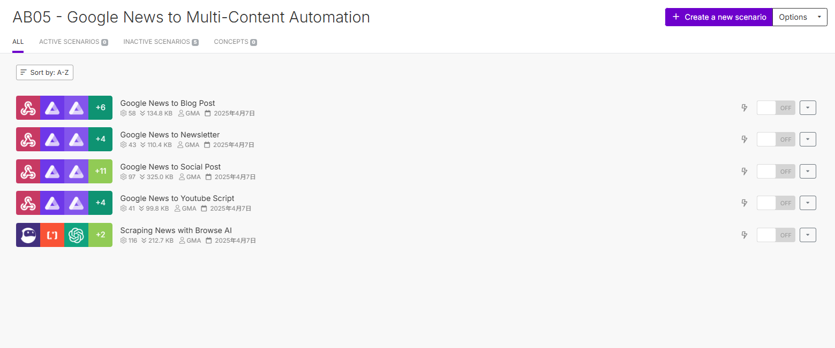The width and height of the screenshot is (835, 348).
Task: Click the orange JSON module icon
Action: [52, 235]
